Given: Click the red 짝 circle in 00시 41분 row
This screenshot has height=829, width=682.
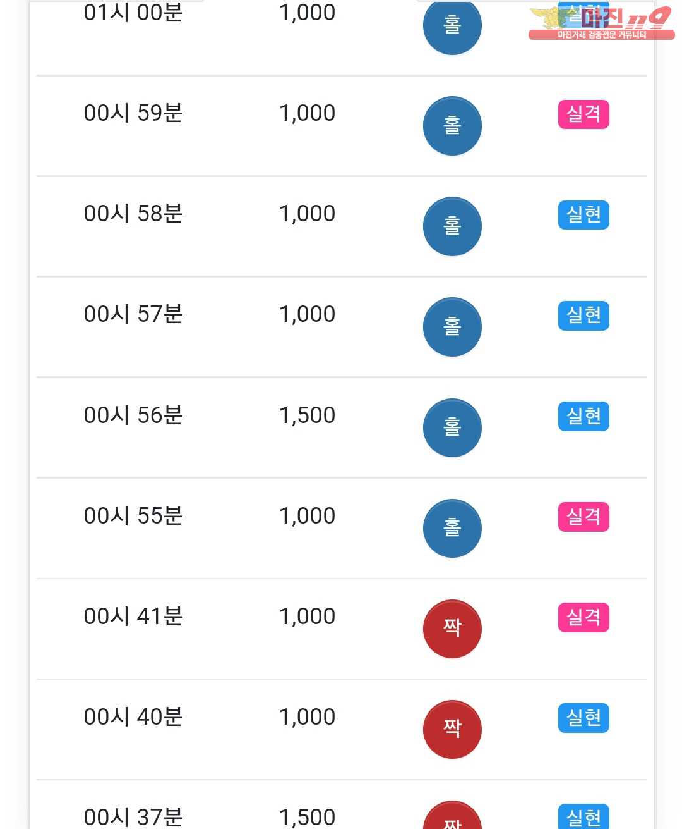Looking at the screenshot, I should [452, 629].
